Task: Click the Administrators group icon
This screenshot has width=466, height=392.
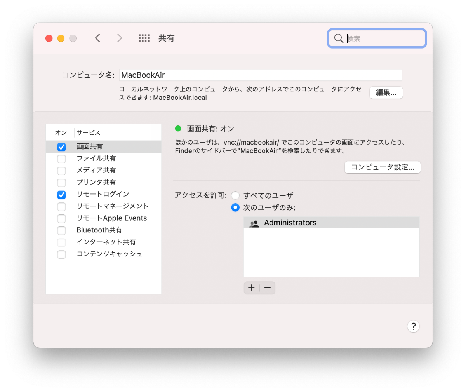Action: tap(254, 223)
